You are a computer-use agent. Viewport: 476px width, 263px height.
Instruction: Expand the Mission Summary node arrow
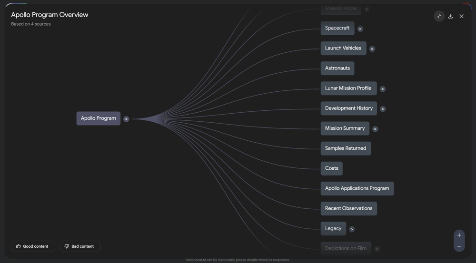point(375,129)
